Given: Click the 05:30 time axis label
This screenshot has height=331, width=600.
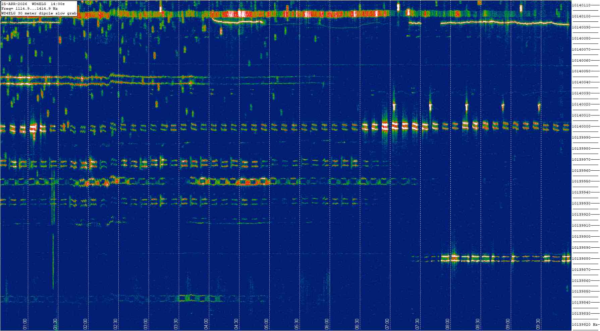Looking at the screenshot, I should [x=297, y=324].
